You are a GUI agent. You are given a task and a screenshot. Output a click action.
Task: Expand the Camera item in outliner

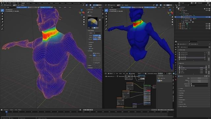[x=179, y=24]
